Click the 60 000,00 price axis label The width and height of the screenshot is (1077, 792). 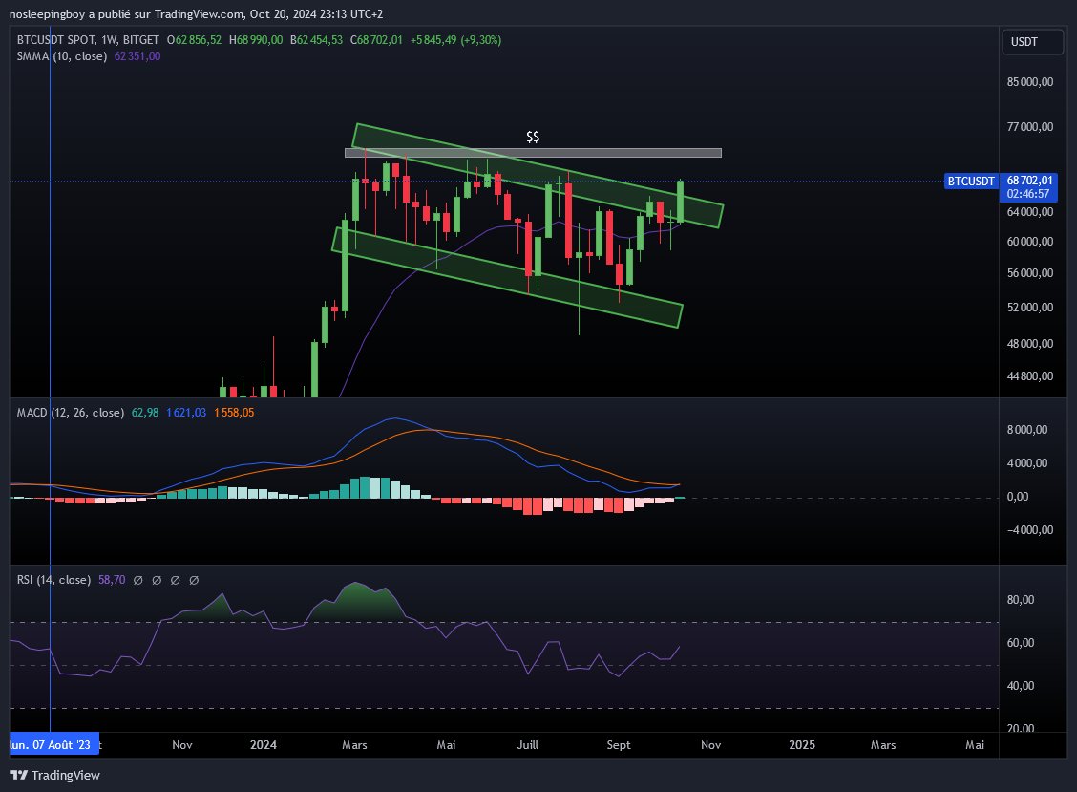tap(1029, 242)
